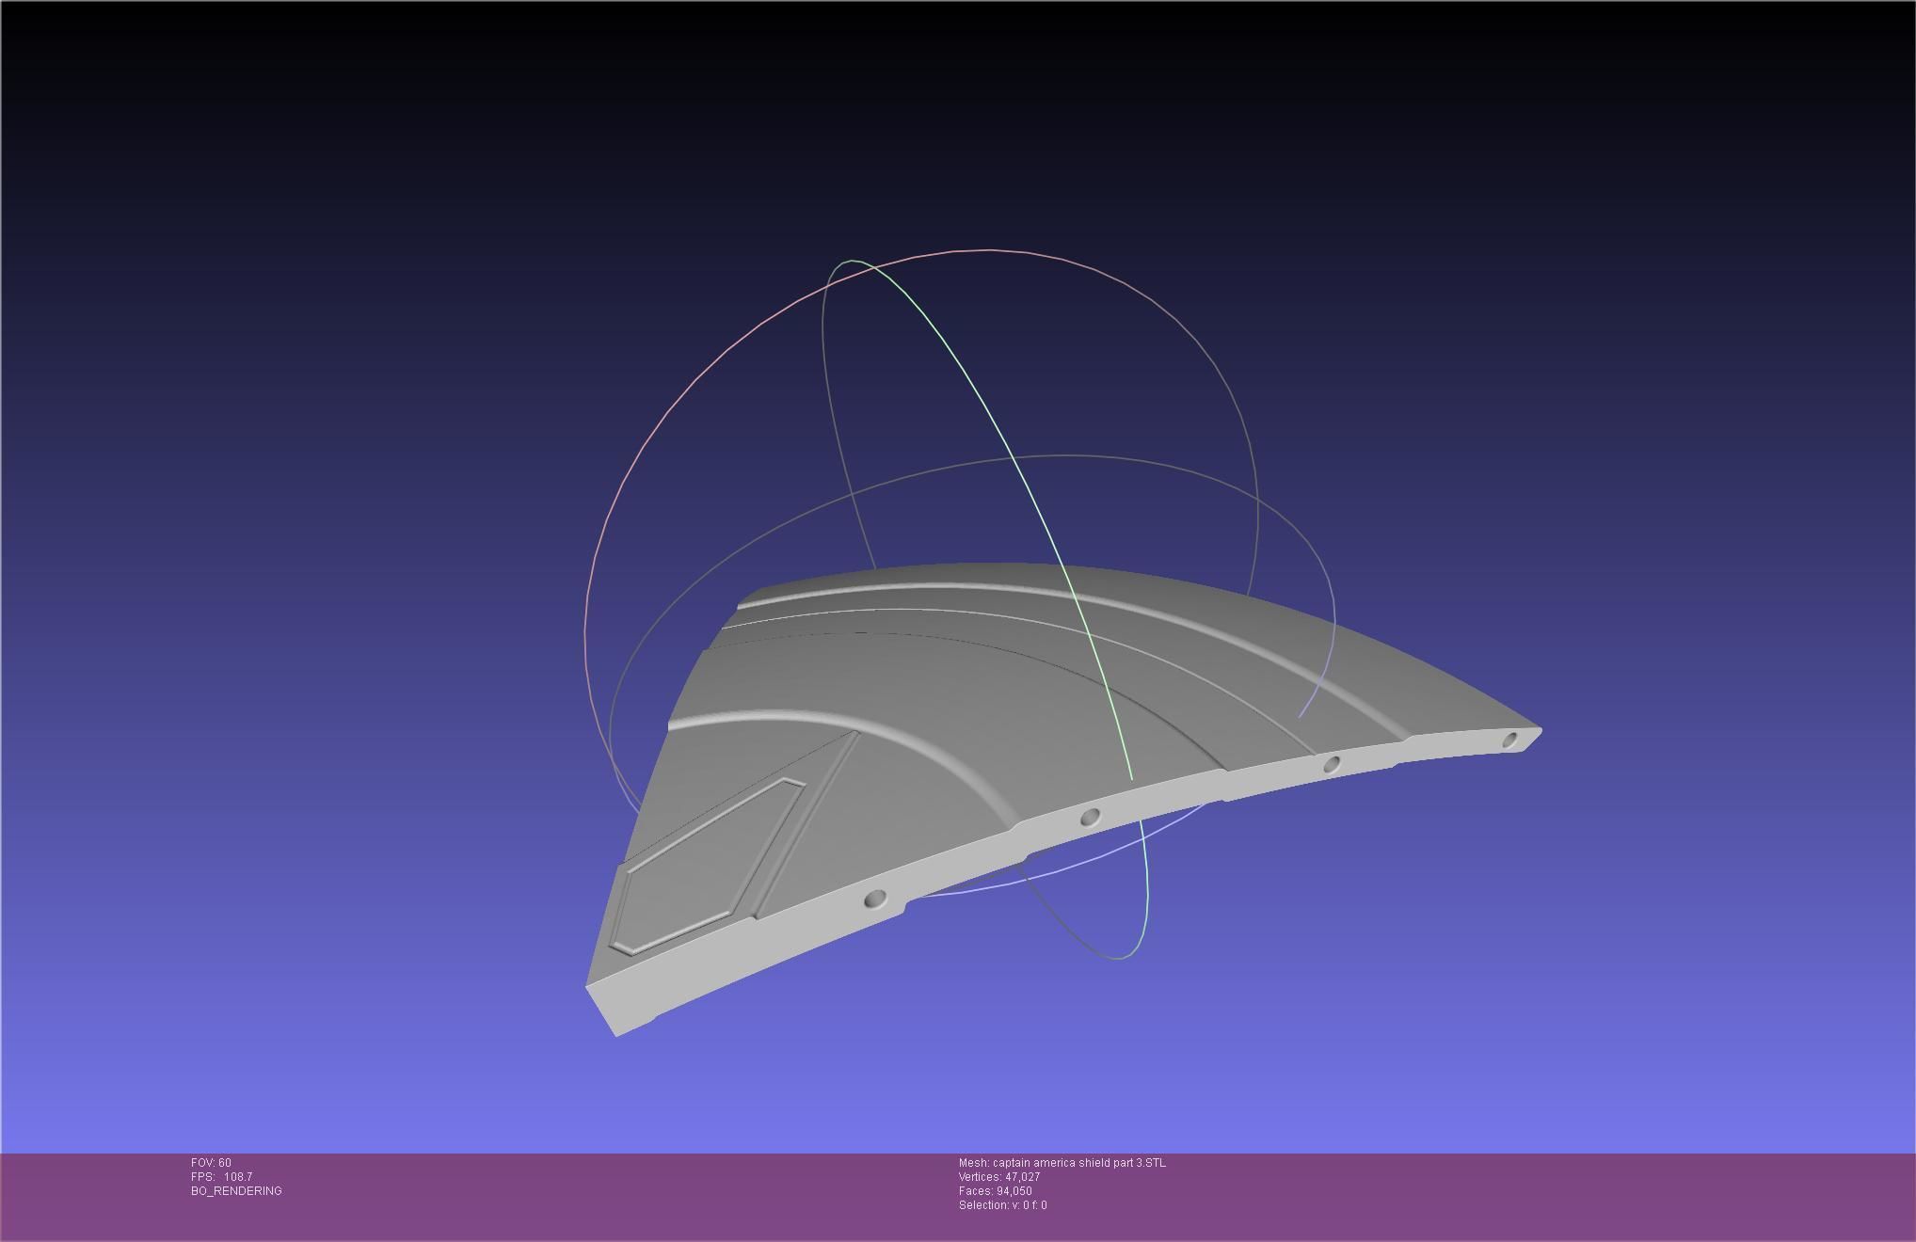Click the FOV: 60 status text
This screenshot has width=1916, height=1242.
[211, 1163]
